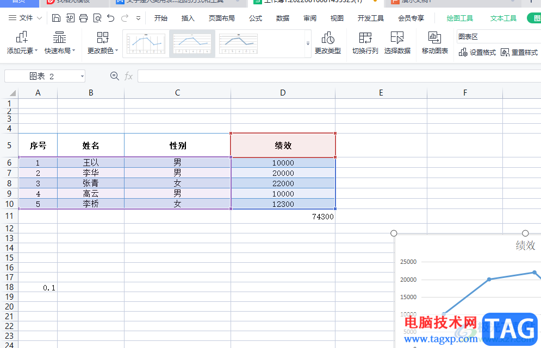
Task: Click the 序号 header cell
Action: pos(38,145)
